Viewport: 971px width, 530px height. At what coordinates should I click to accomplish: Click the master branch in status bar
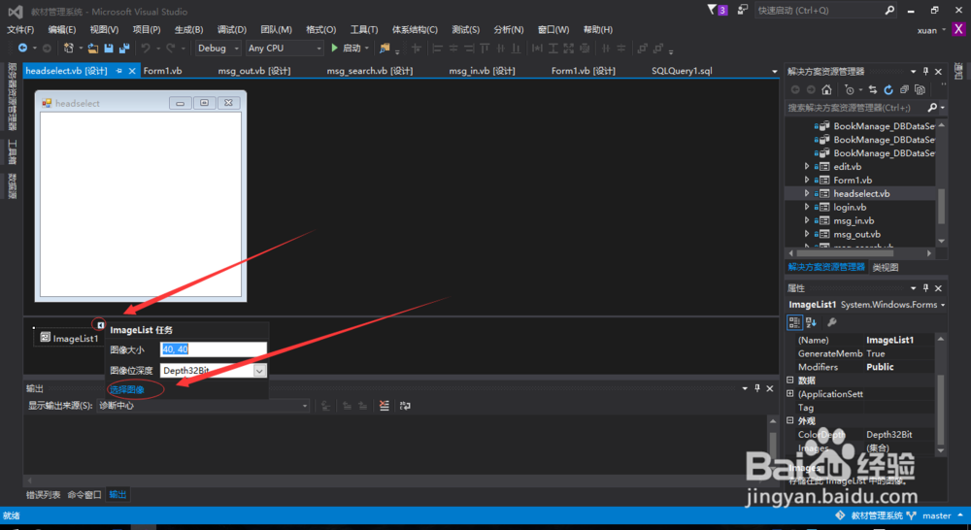coord(936,515)
